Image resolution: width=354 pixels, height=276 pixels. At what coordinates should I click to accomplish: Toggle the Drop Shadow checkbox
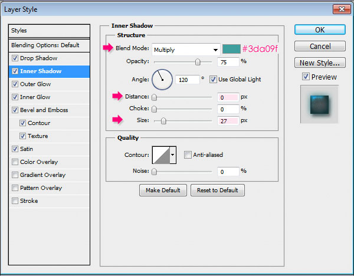click(15, 58)
